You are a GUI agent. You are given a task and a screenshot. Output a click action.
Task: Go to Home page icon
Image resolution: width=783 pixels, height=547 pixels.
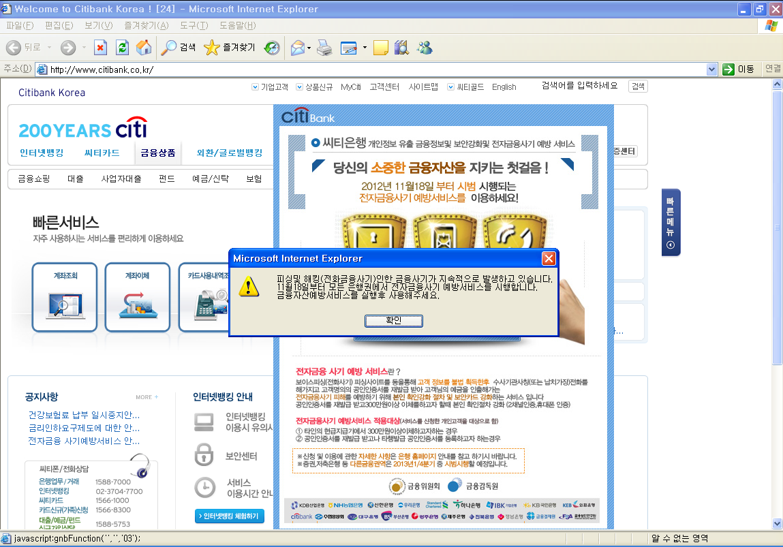144,48
